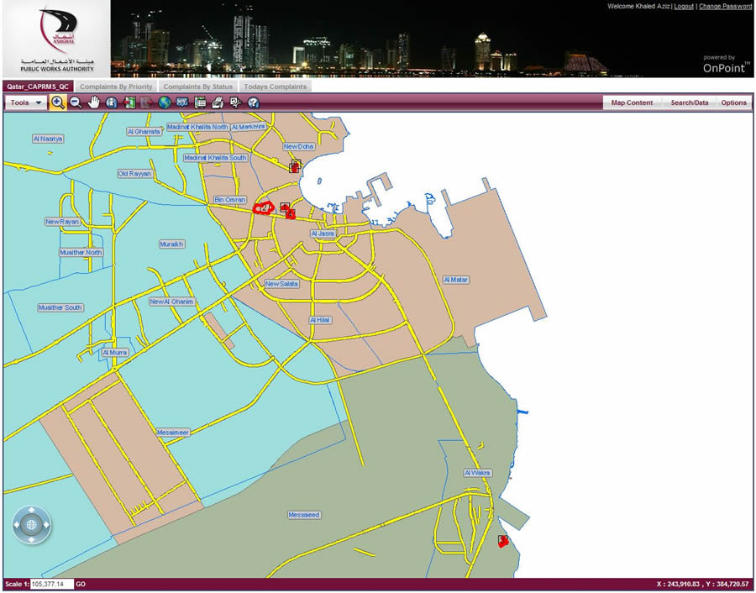Click the Al Matar map label

(455, 280)
